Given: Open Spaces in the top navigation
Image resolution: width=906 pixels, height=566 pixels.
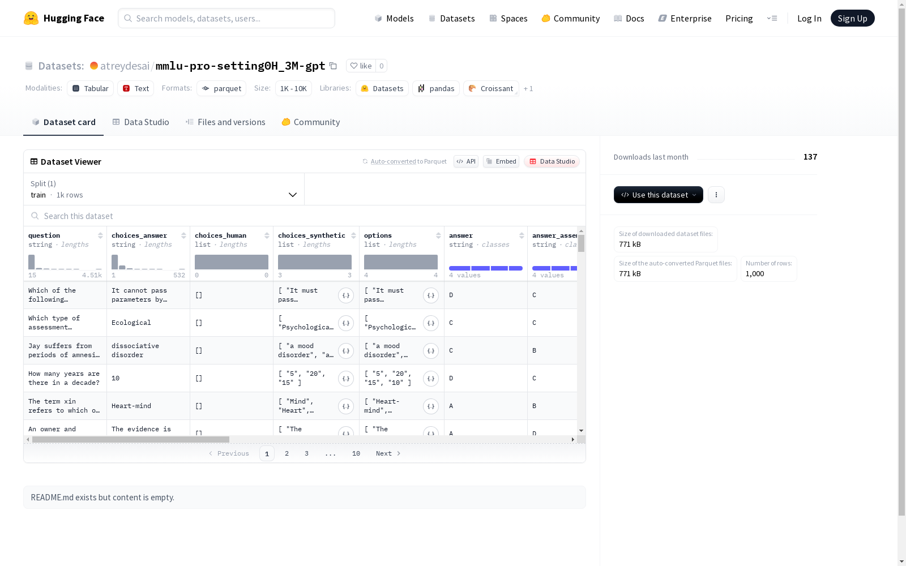Looking at the screenshot, I should click(x=508, y=18).
